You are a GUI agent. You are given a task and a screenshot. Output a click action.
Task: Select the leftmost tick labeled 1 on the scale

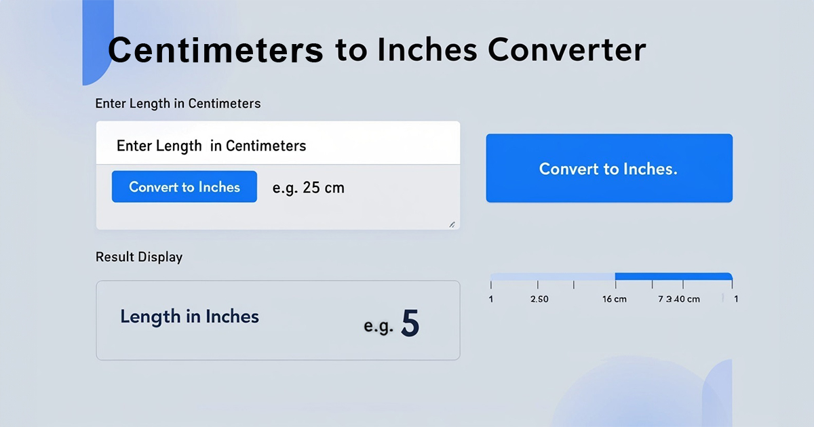[491, 286]
